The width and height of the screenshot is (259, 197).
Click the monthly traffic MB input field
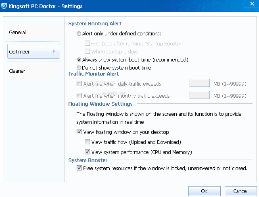coord(200,95)
